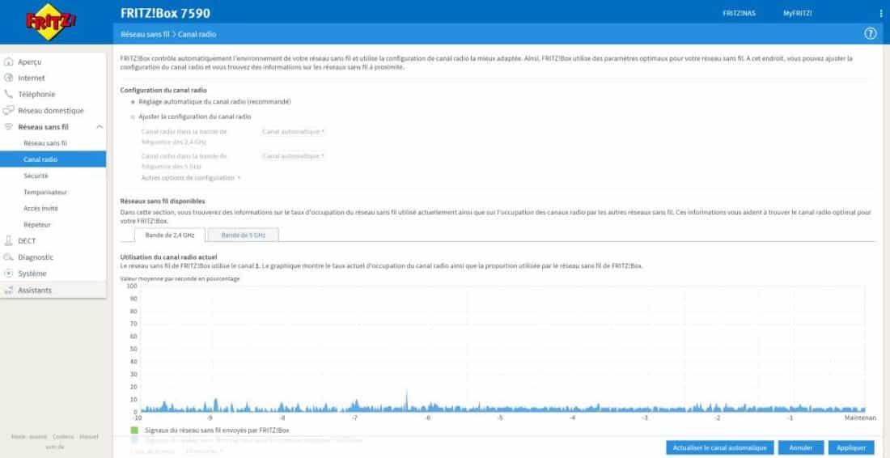
Task: Switch to Bande de 5 GHz tab
Action: (x=243, y=235)
